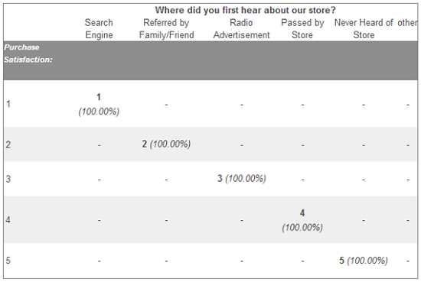Select the Purchase Satisfaction row label
The height and width of the screenshot is (282, 421).
coord(28,53)
